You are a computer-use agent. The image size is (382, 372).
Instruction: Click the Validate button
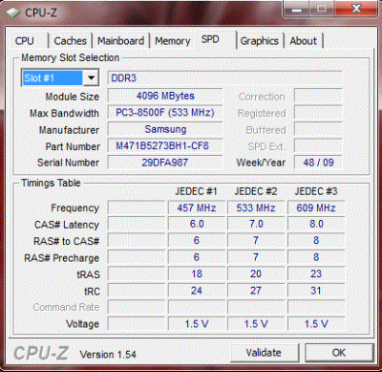click(x=264, y=353)
